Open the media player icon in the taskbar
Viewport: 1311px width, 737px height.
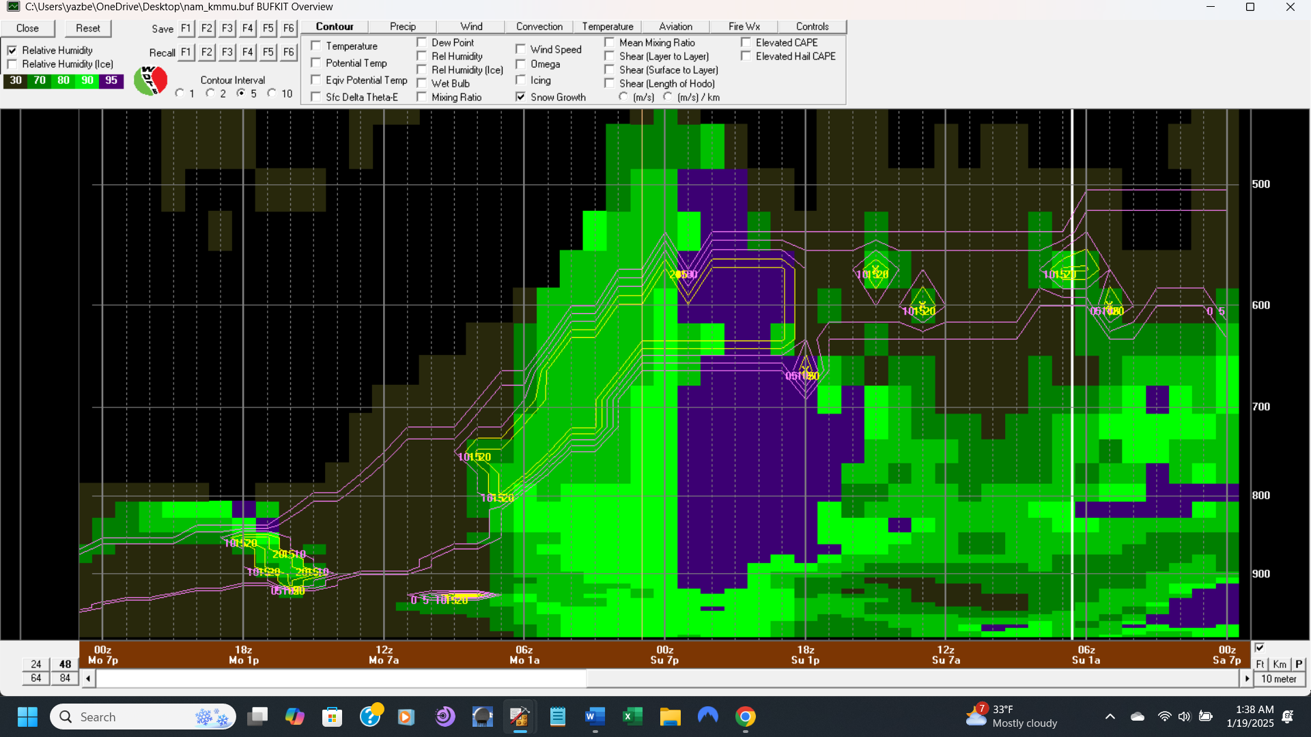[407, 717]
